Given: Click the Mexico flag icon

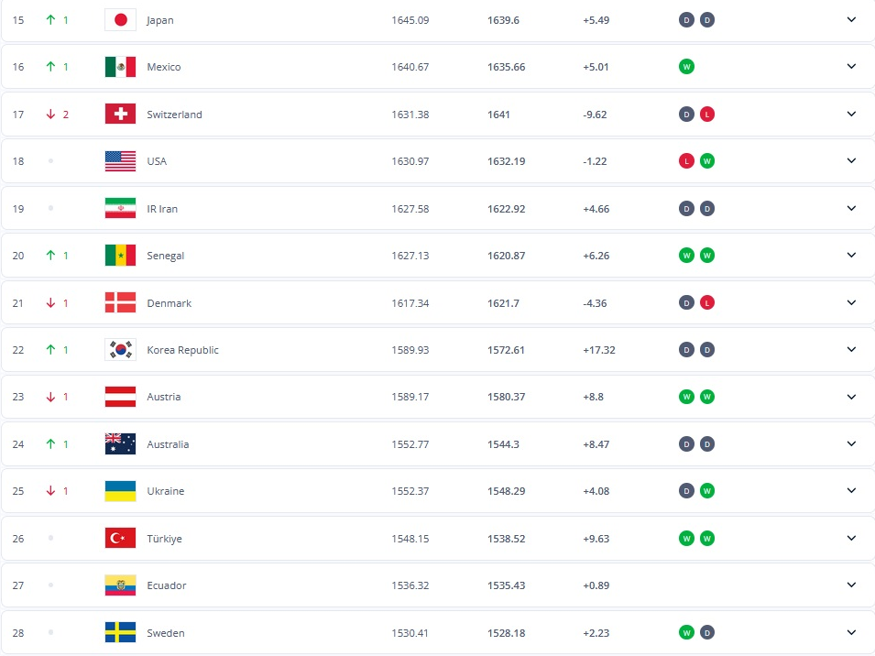Looking at the screenshot, I should [x=120, y=67].
